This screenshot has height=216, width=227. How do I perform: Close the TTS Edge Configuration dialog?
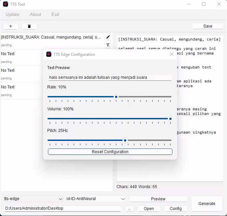[172, 54]
